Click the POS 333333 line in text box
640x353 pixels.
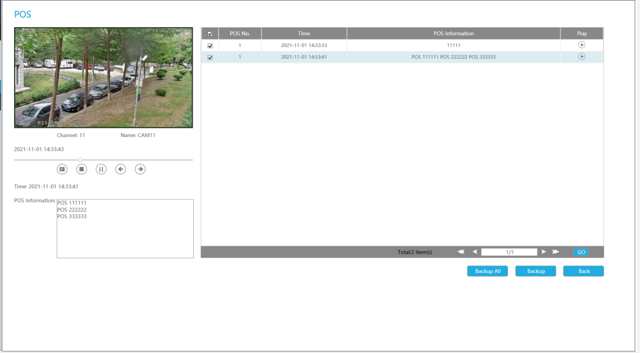point(72,217)
